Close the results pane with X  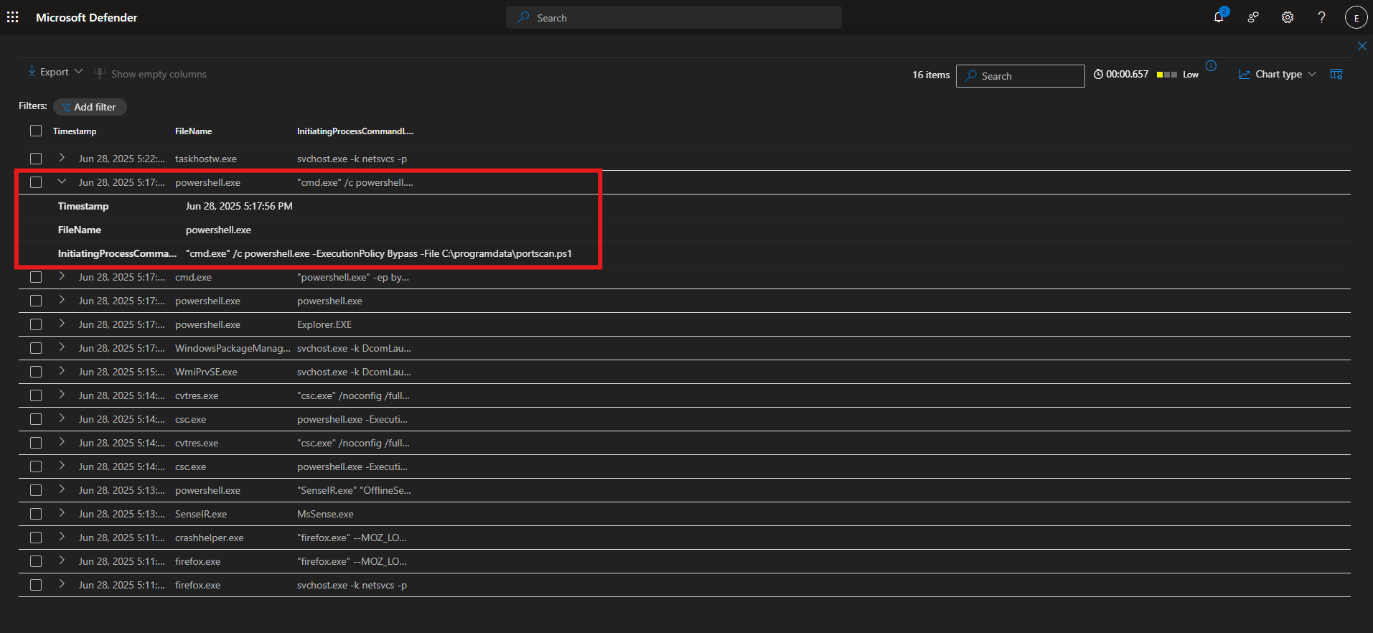point(1362,46)
